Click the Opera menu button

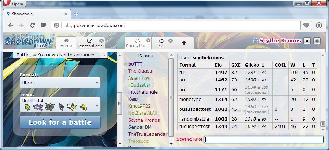[x=14, y=4]
